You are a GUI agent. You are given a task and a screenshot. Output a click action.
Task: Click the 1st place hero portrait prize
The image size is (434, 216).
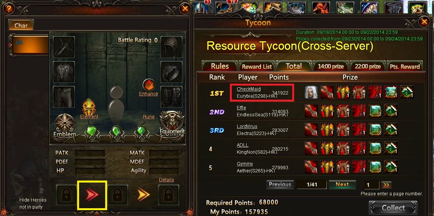coord(311,92)
